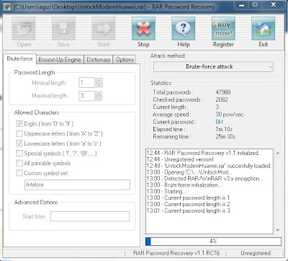
Task: Click the log scrollbar up arrow
Action: tap(278, 153)
